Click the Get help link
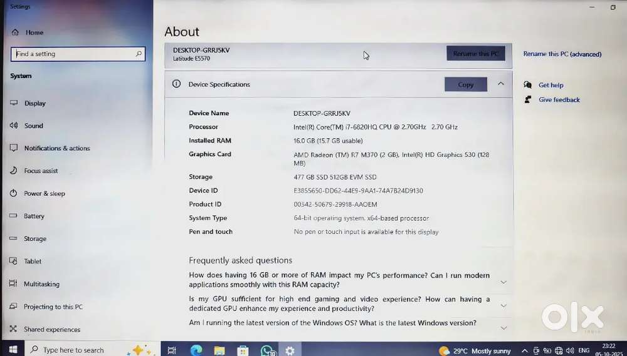The image size is (627, 356). [551, 85]
